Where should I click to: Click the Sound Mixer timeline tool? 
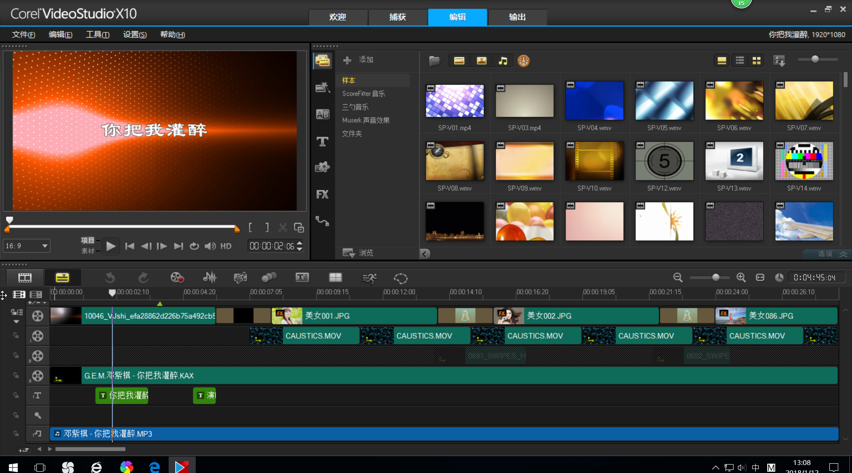[209, 278]
